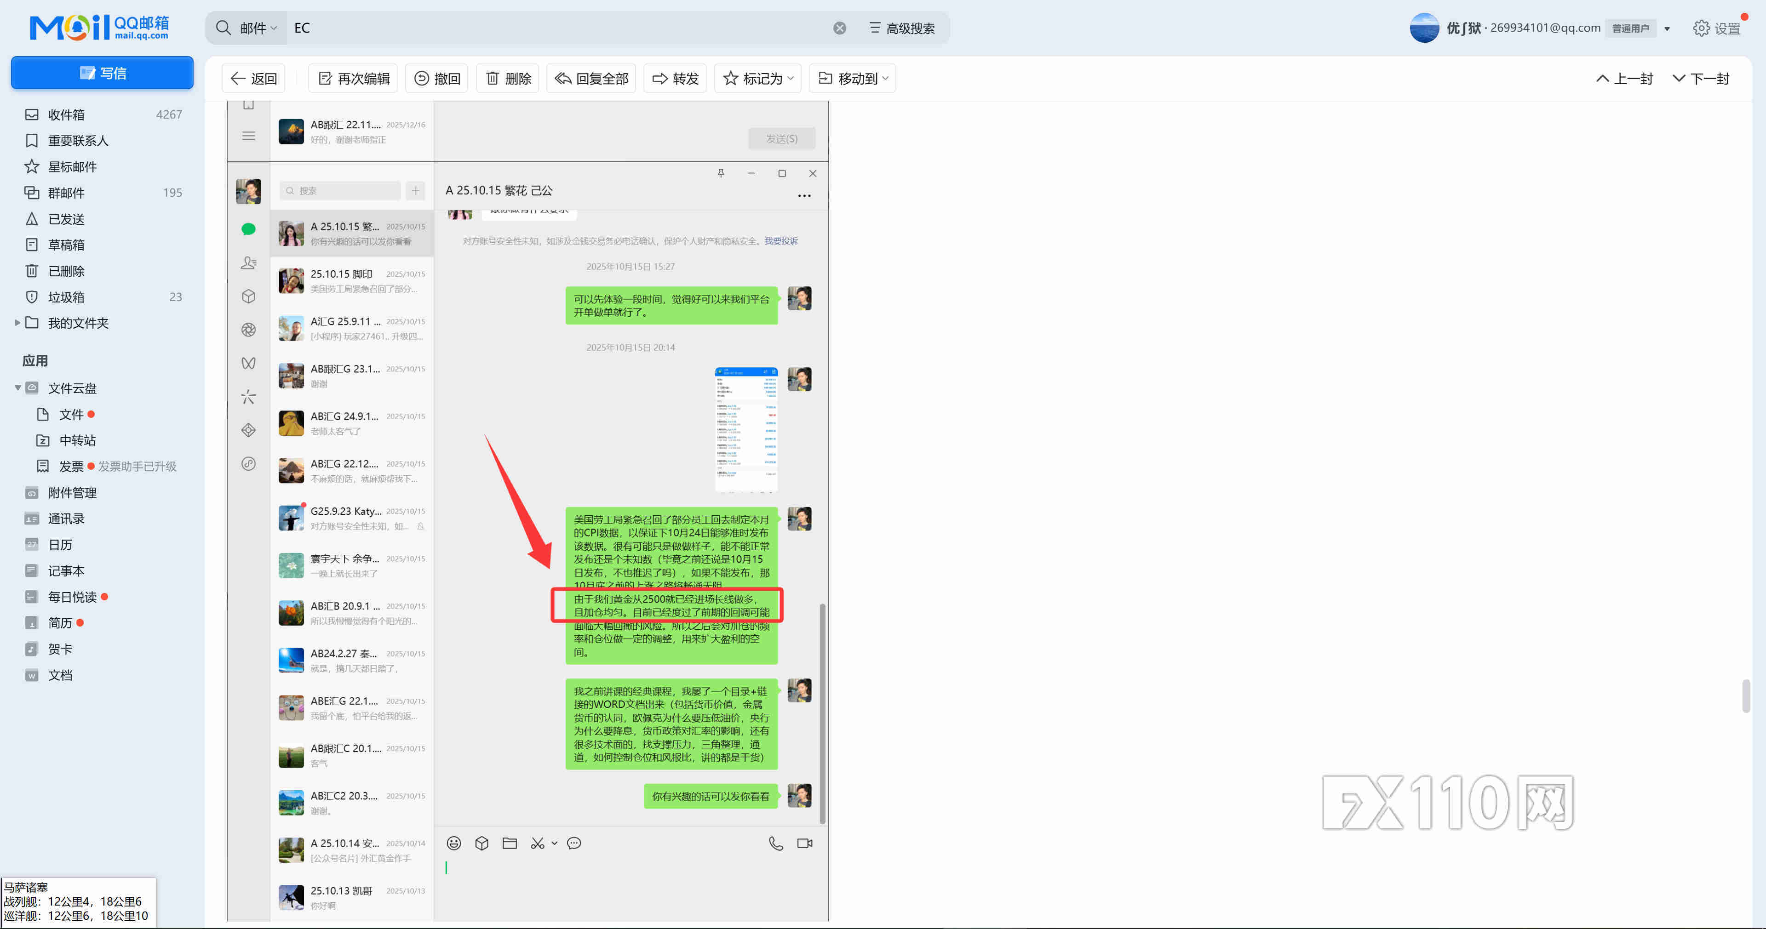Click the search magnifier icon
1766x929 pixels.
[x=223, y=28]
